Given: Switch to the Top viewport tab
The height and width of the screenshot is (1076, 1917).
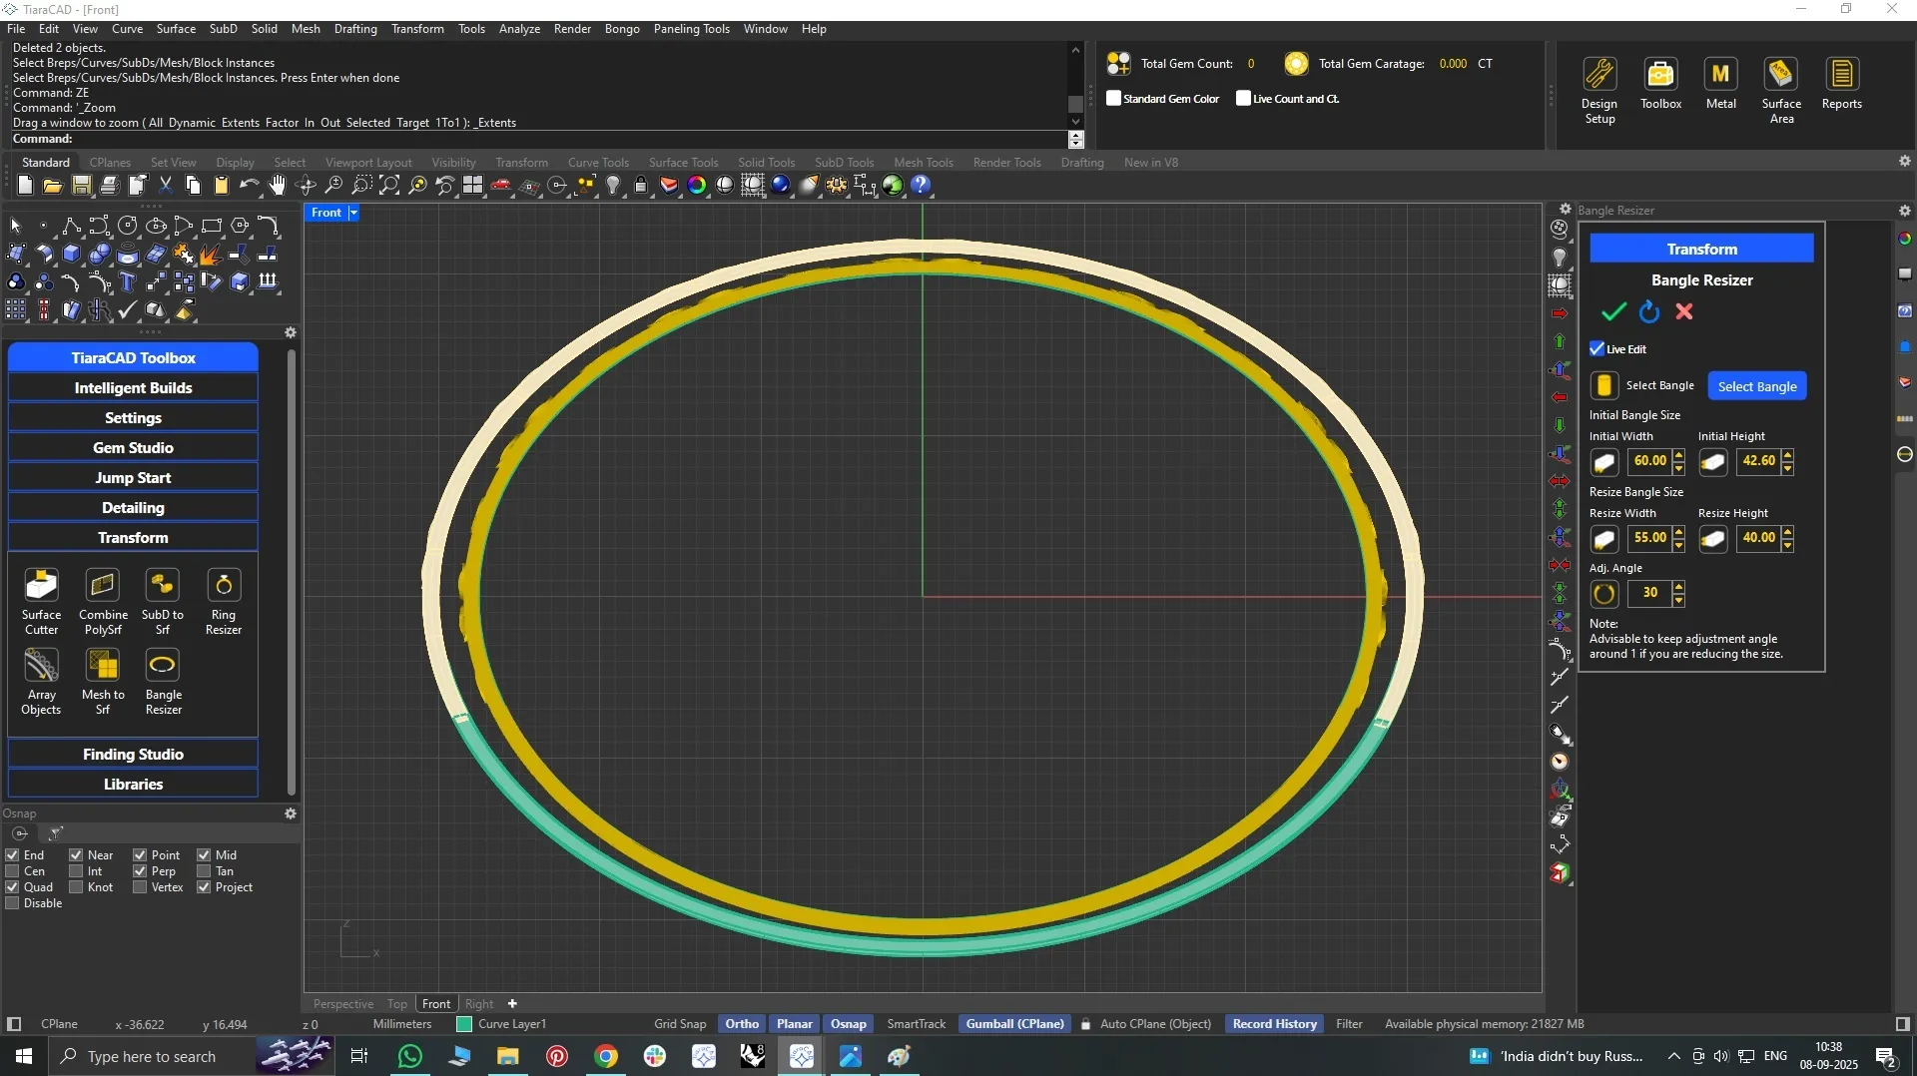Looking at the screenshot, I should pos(396,1003).
